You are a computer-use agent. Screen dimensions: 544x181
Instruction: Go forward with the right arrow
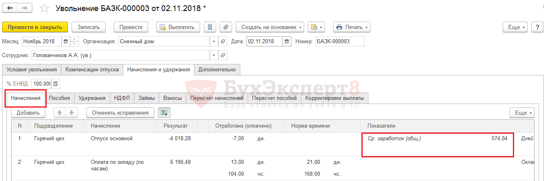tap(25, 8)
